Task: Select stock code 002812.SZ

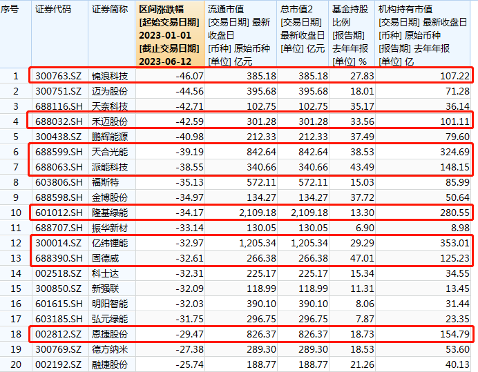Action: (59, 334)
